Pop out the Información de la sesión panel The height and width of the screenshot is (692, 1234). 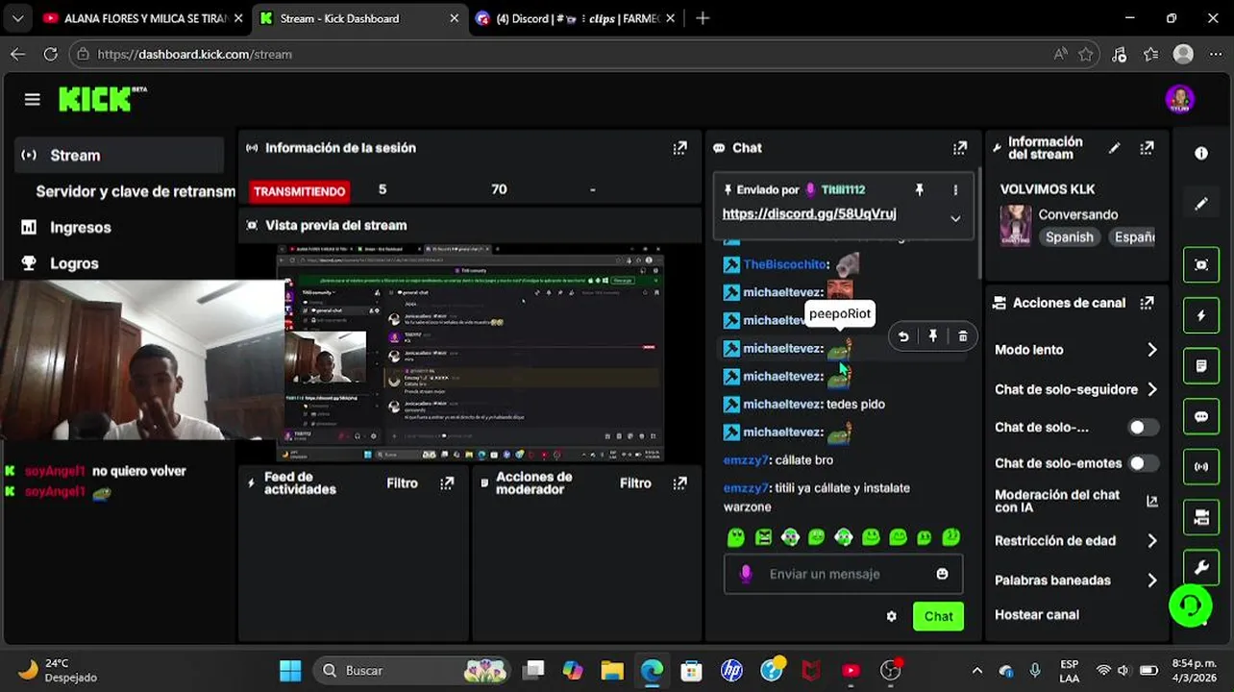tap(679, 148)
